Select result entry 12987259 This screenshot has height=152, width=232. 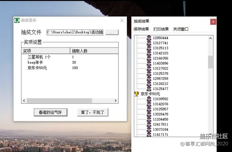pos(161,78)
